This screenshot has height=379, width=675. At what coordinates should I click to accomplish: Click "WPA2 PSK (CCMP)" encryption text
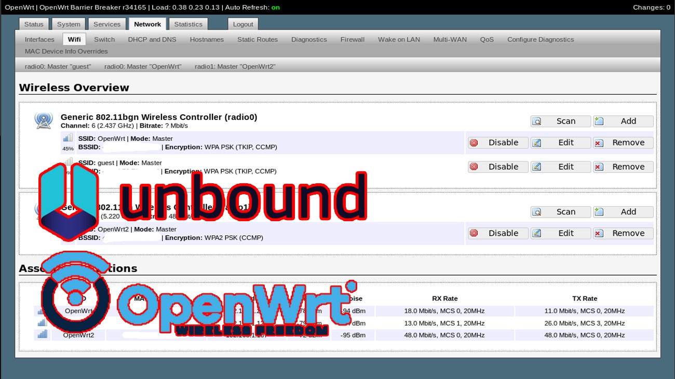(234, 238)
